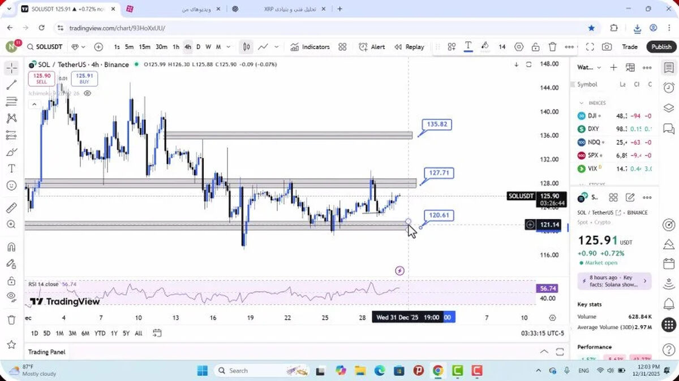Image resolution: width=679 pixels, height=381 pixels.
Task: Activate the zoom in tool
Action: point(11,224)
